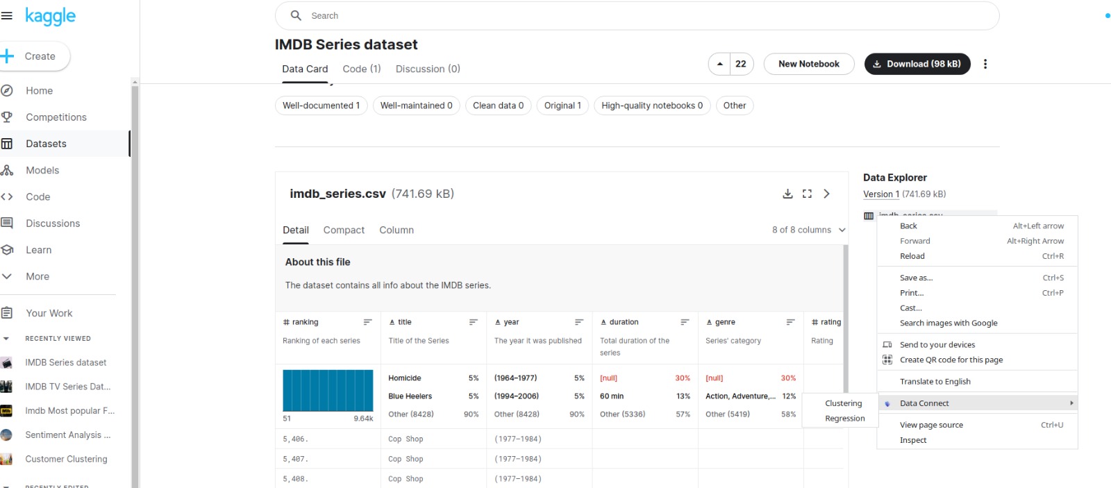The width and height of the screenshot is (1111, 488).
Task: Collapse the Recently Viewed section
Action: pos(6,339)
